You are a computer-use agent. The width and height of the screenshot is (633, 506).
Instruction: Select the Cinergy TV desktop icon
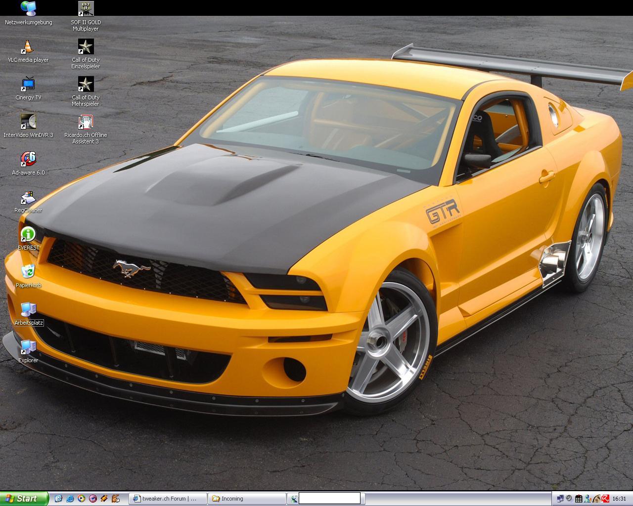28,84
